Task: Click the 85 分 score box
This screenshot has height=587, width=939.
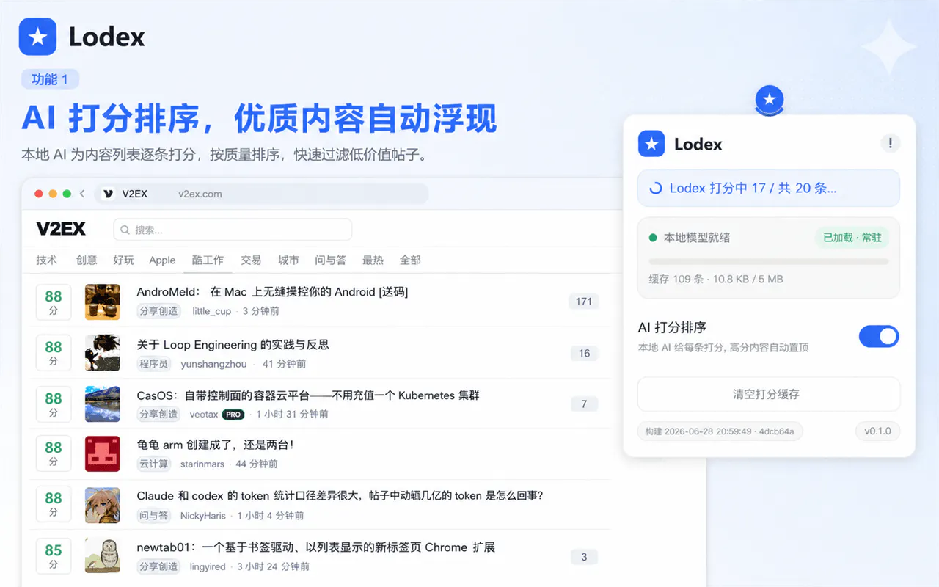Action: point(54,555)
